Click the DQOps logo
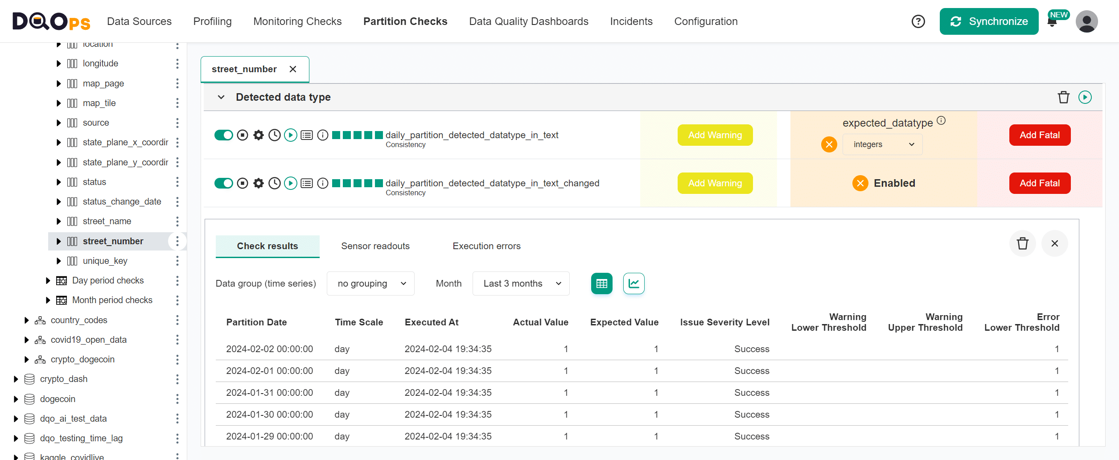This screenshot has width=1119, height=460. [x=50, y=21]
